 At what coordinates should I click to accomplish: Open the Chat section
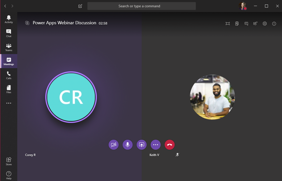[x=9, y=33]
